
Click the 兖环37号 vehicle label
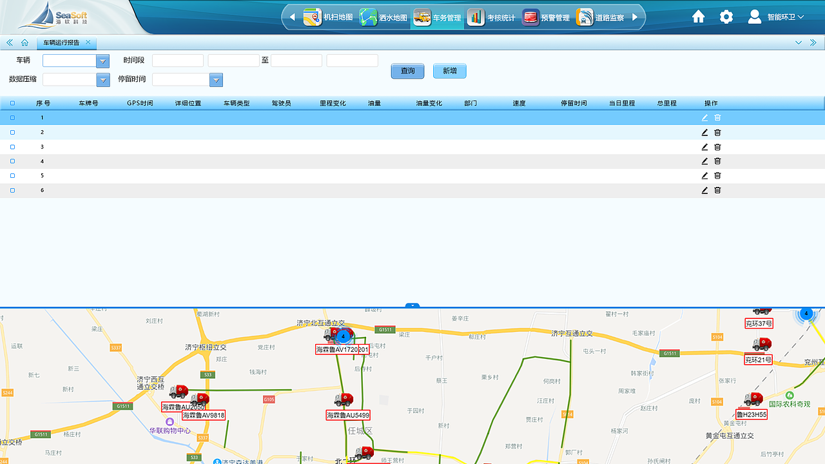click(x=759, y=324)
